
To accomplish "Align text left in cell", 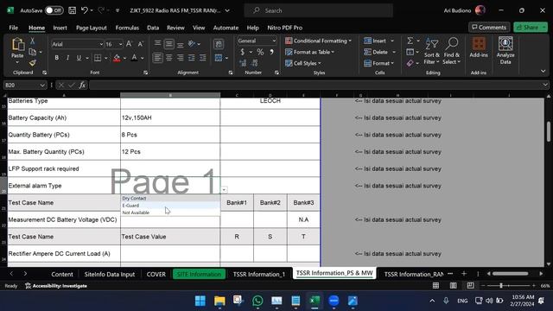I will 157,58.
